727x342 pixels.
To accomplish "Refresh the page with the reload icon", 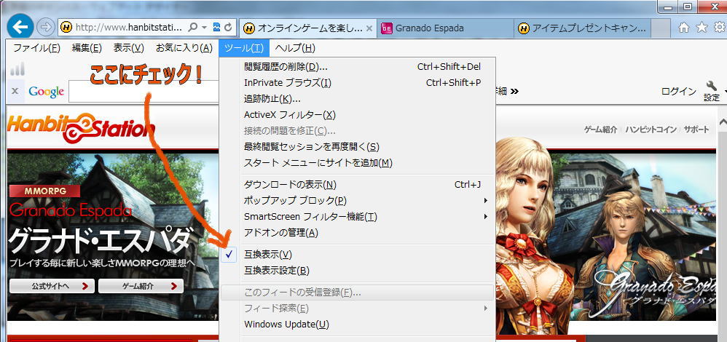I will 228,28.
